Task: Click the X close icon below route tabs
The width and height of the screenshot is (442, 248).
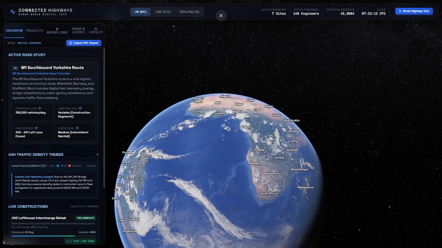Action: [x=221, y=16]
